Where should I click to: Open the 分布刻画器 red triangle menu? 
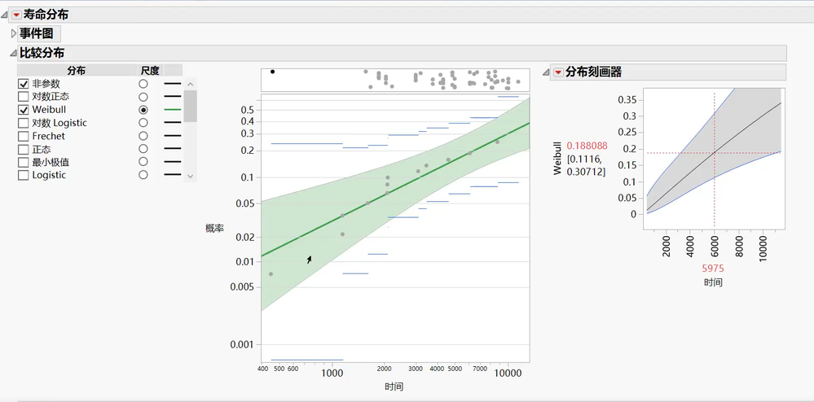pyautogui.click(x=558, y=72)
